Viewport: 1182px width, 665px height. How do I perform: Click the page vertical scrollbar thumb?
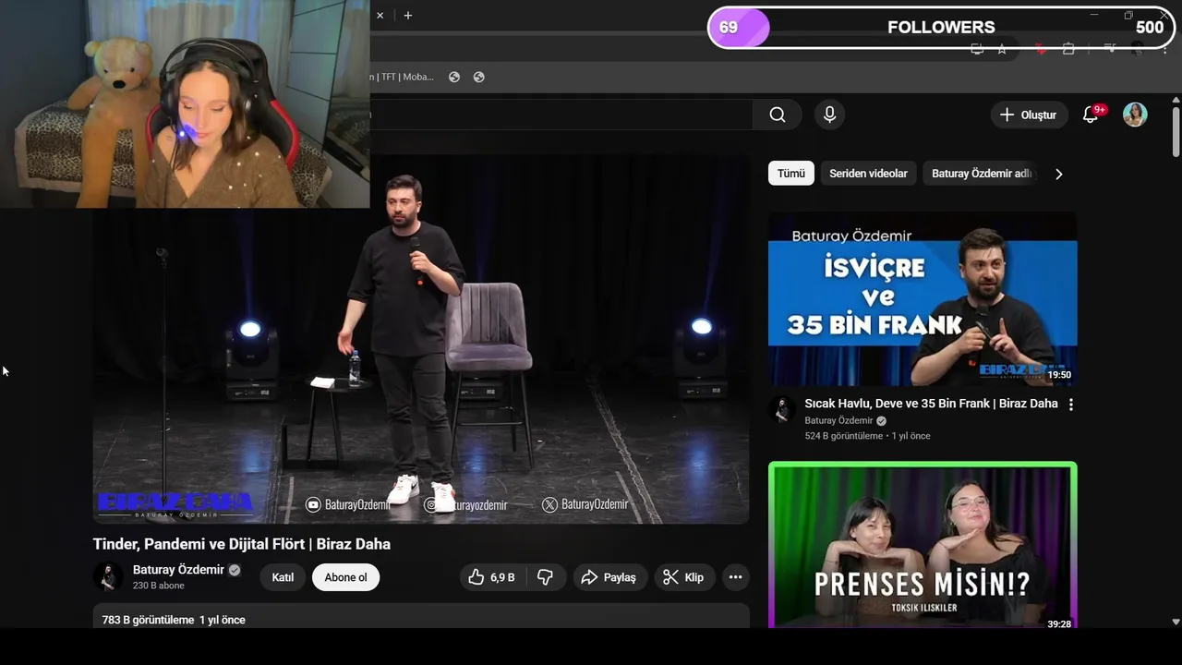(x=1176, y=132)
